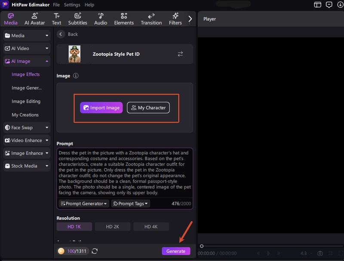The width and height of the screenshot is (344, 261).
Task: Open the Subtitles tool
Action: [x=77, y=19]
